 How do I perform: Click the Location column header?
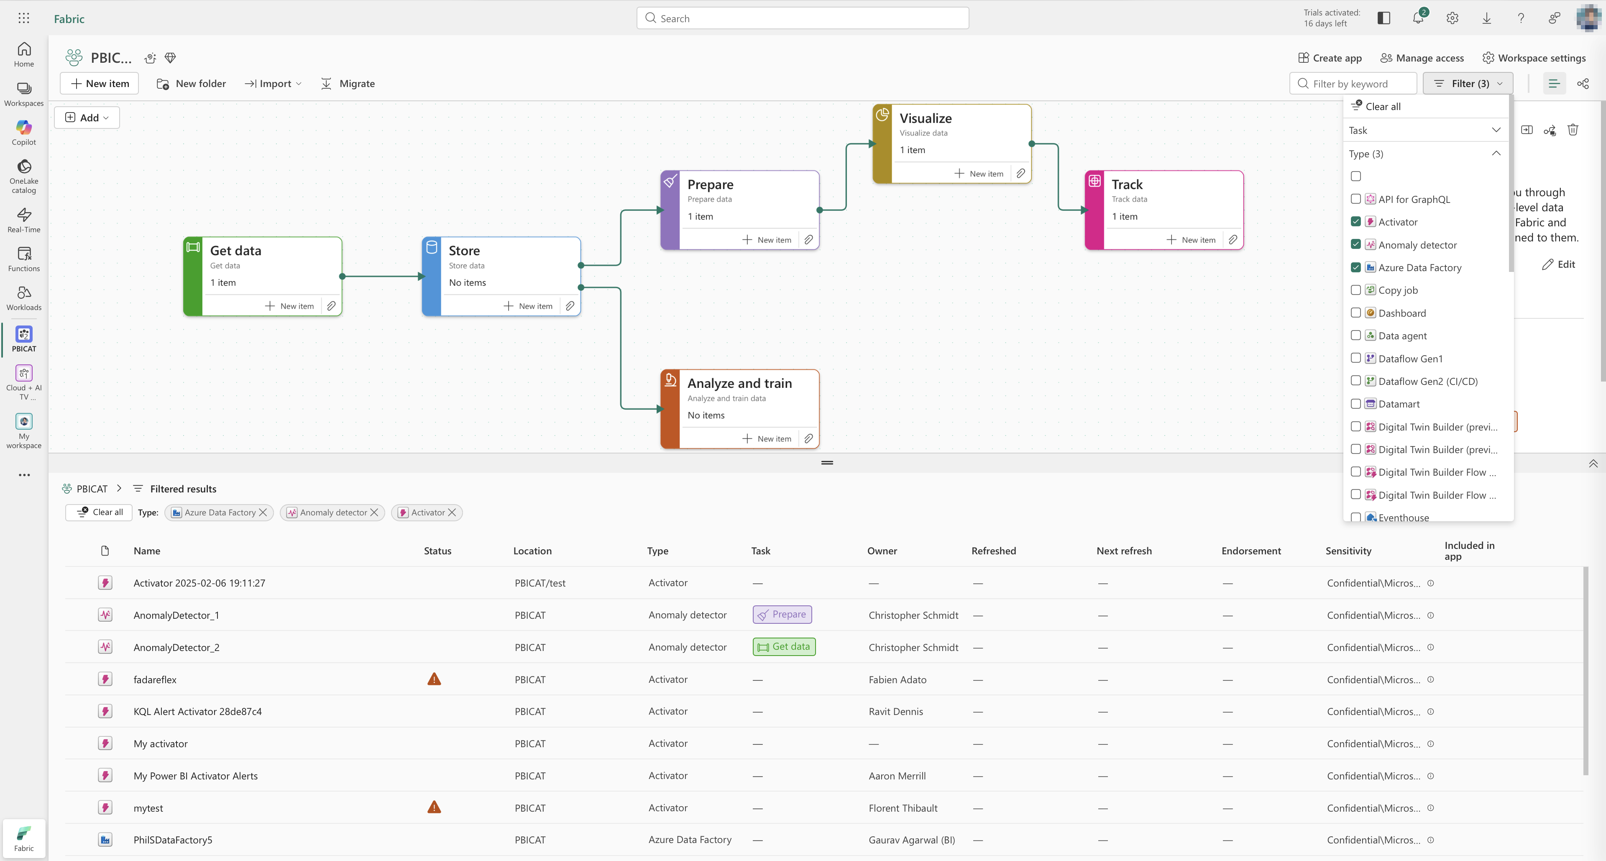point(532,551)
